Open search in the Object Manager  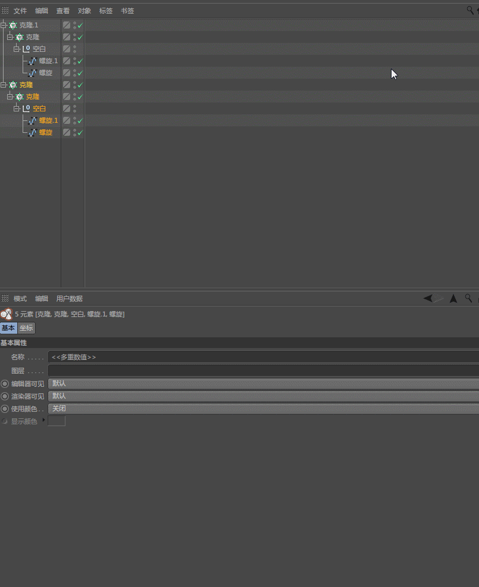470,10
